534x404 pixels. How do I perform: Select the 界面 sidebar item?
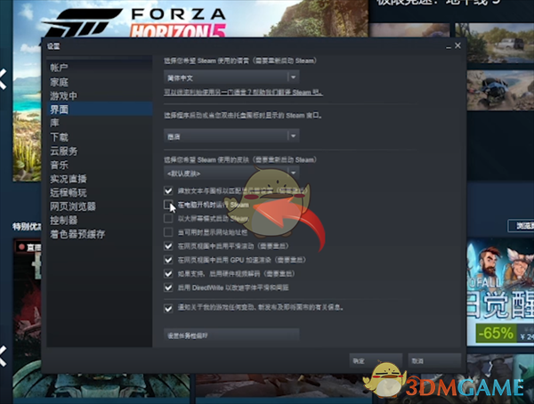point(100,109)
